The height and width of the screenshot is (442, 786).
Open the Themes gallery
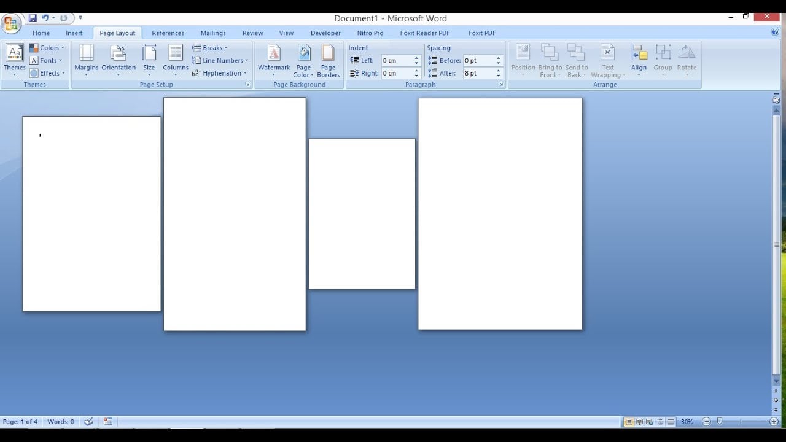[x=15, y=60]
